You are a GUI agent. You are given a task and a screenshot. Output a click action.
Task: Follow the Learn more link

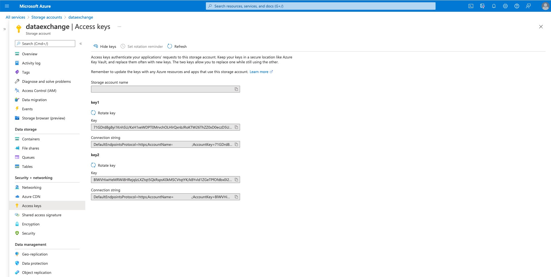point(259,72)
